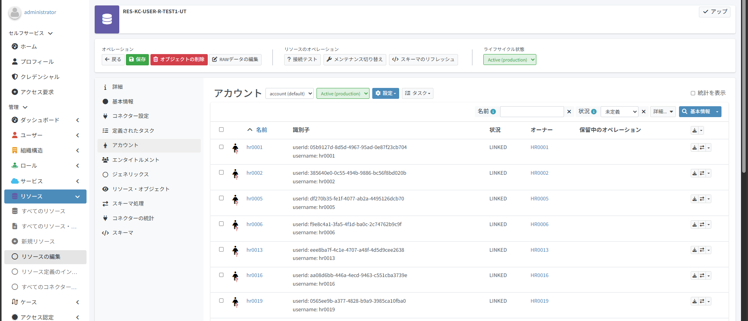Open the アカウント Active (production) dropdown
The height and width of the screenshot is (321, 748).
pyautogui.click(x=343, y=93)
